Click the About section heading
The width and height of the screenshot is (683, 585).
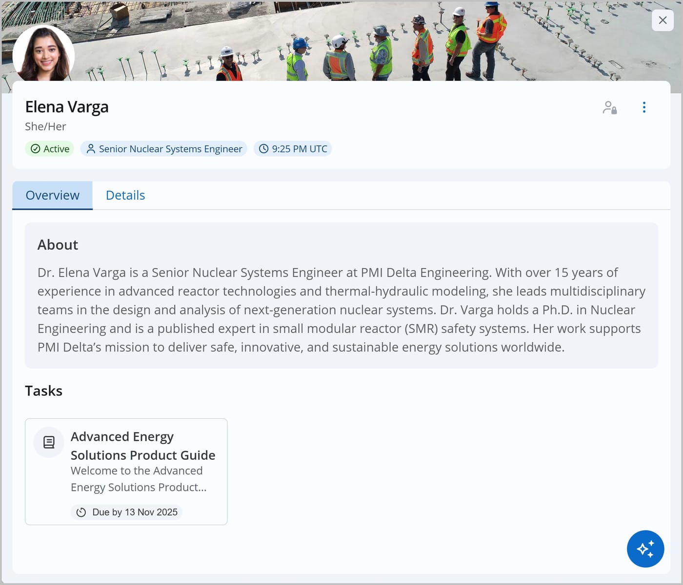[58, 245]
